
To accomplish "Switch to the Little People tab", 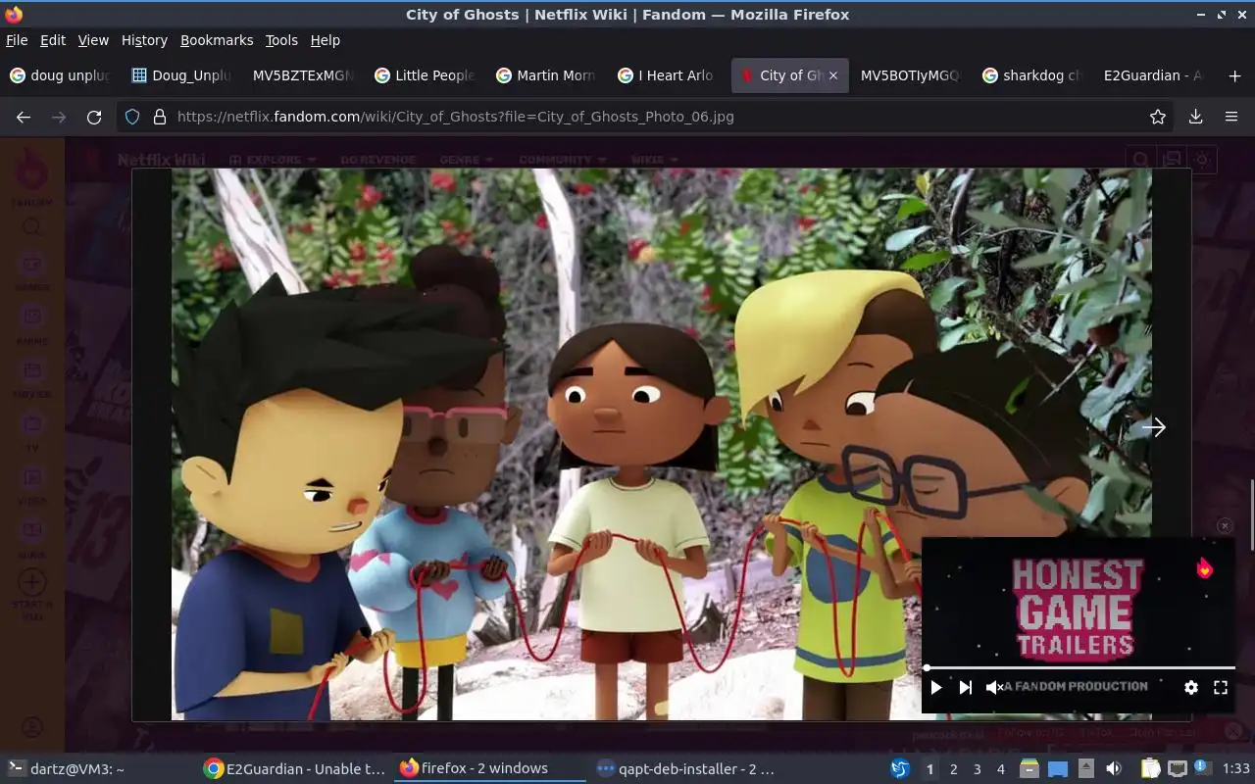I will (x=426, y=75).
